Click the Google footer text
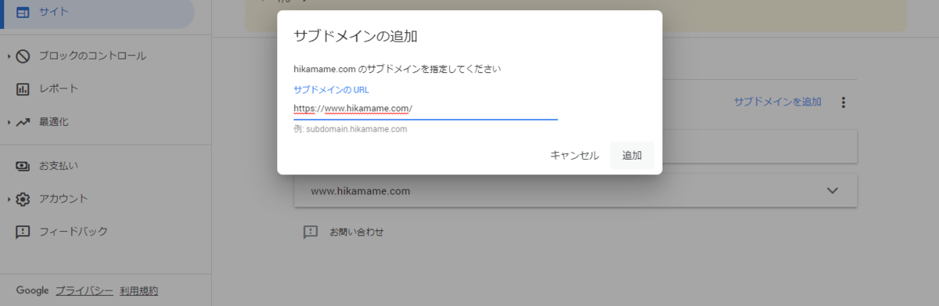 [33, 290]
